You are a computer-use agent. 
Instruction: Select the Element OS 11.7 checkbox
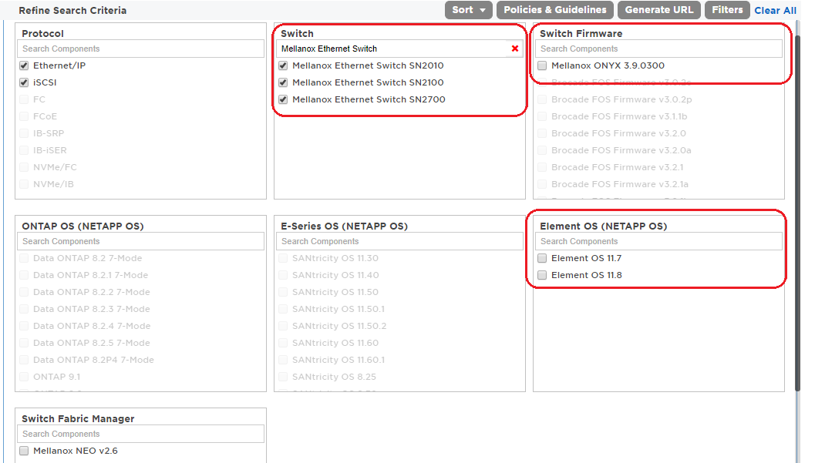(542, 258)
